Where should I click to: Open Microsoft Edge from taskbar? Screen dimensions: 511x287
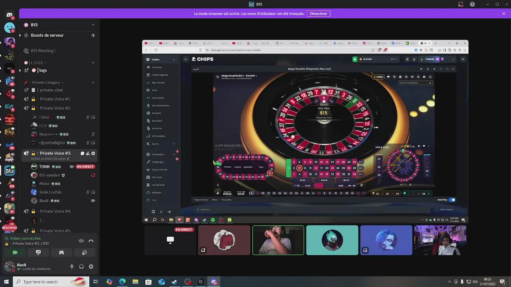(122, 282)
